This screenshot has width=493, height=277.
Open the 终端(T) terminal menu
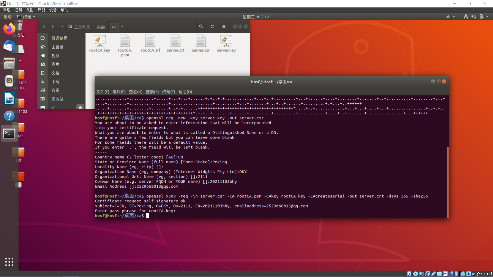point(168,92)
